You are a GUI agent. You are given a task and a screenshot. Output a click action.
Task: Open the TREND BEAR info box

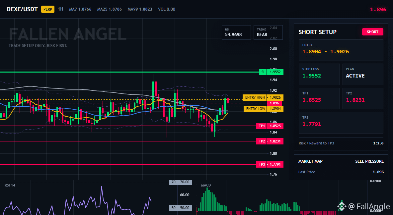coord(268,32)
